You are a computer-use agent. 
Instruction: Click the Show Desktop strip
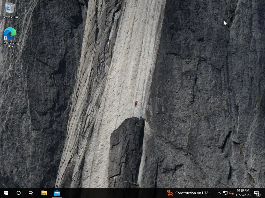pos(264,193)
